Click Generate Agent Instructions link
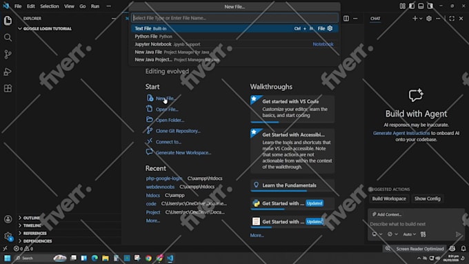The height and width of the screenshot is (264, 469). tap(401, 133)
